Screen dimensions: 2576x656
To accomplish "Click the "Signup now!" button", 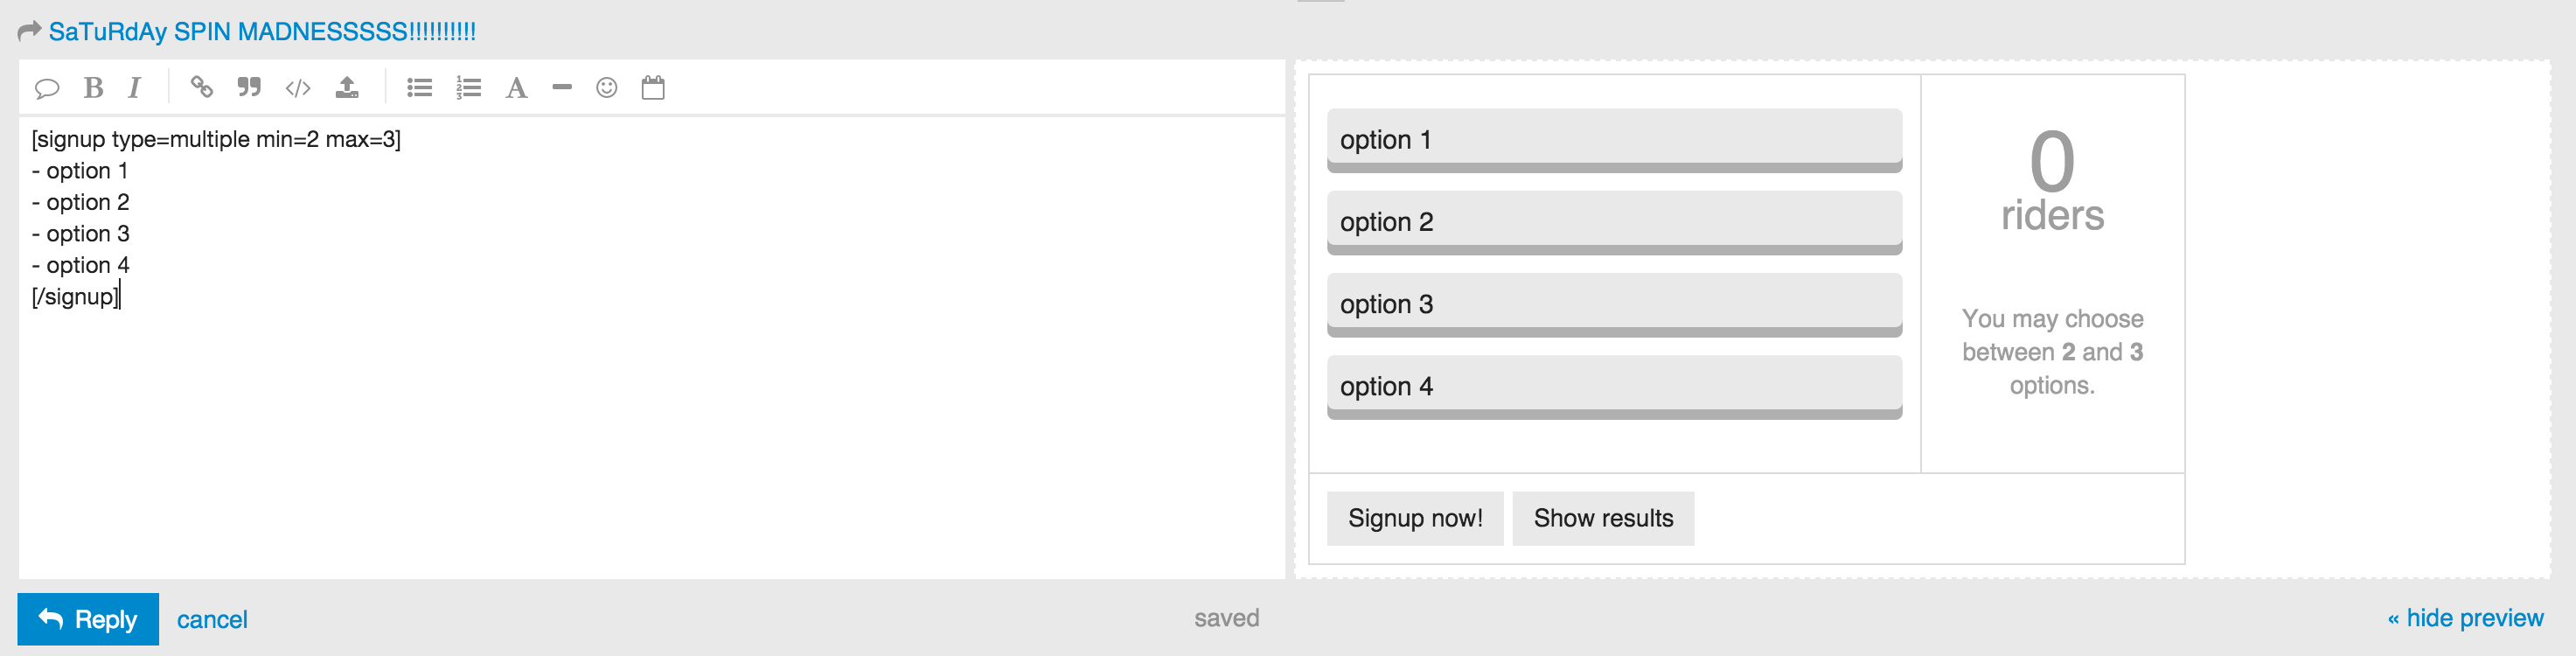I will pos(1414,518).
